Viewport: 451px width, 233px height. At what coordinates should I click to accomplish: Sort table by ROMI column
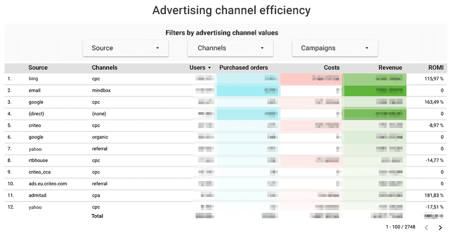(x=436, y=68)
